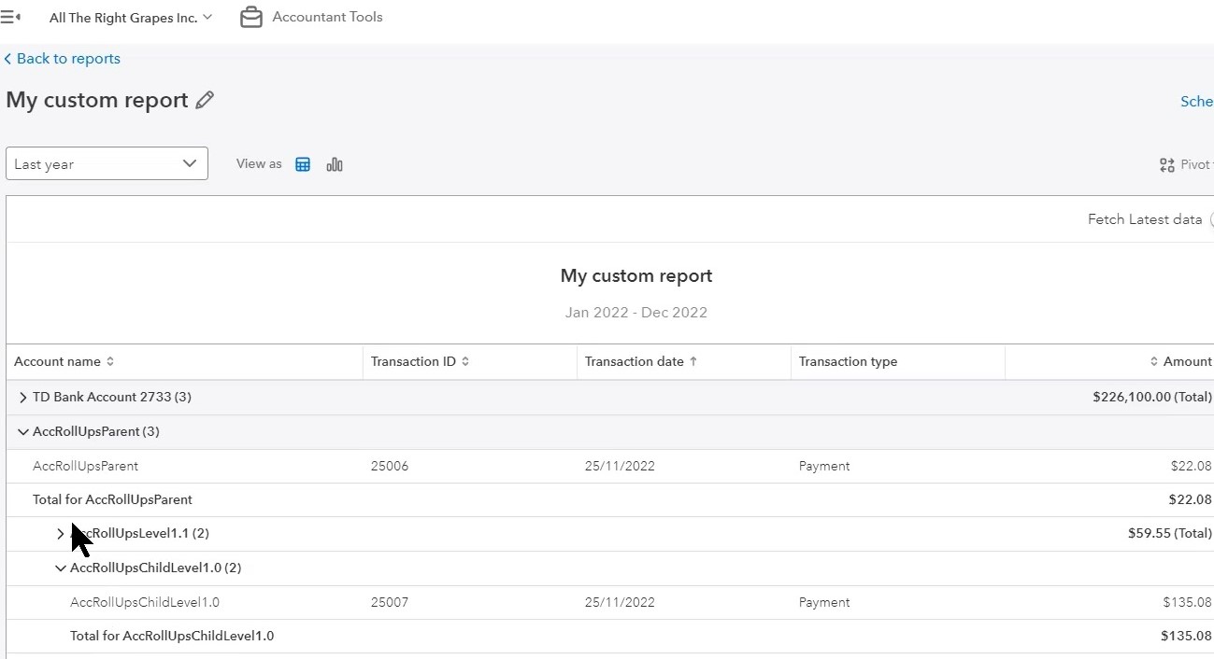Click the pencil icon to rename report

coord(205,100)
